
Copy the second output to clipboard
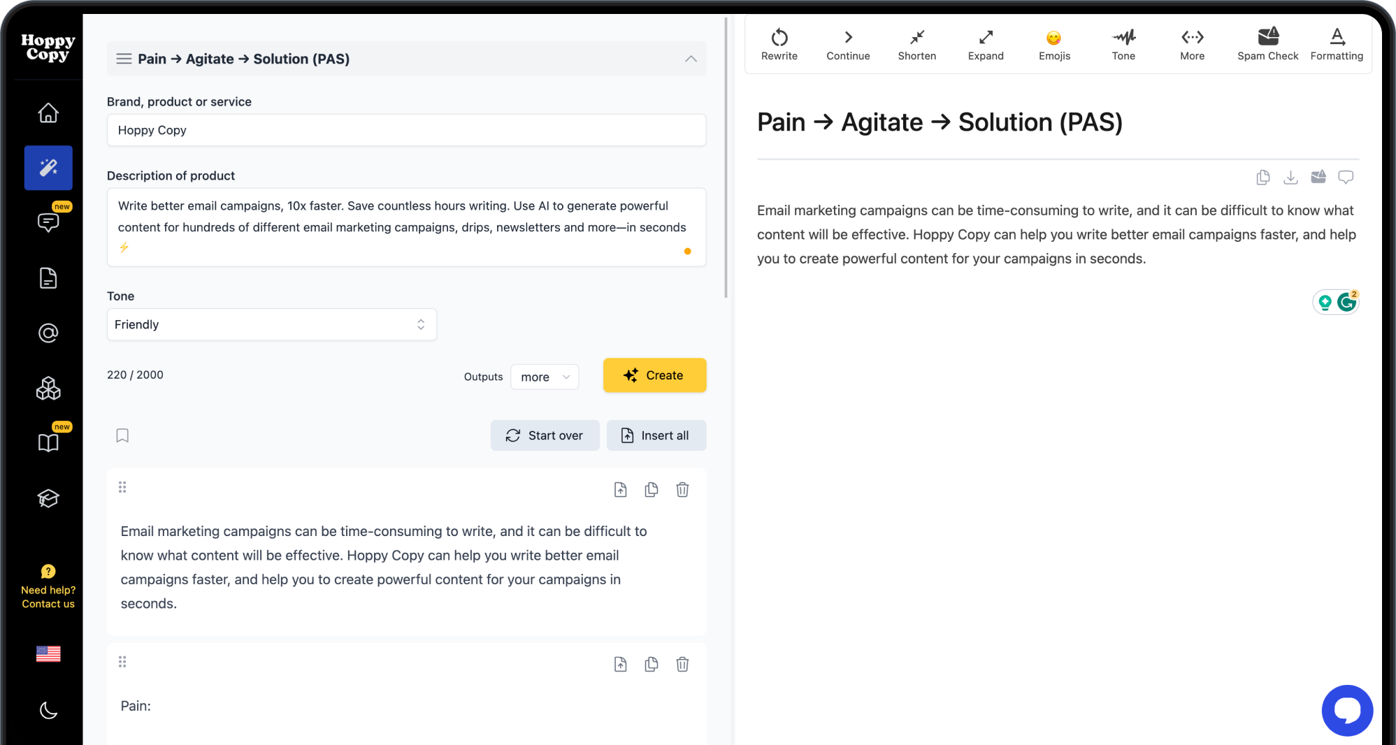pyautogui.click(x=651, y=664)
